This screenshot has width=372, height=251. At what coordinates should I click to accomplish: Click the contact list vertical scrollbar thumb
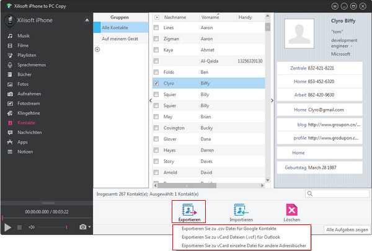[268, 27]
